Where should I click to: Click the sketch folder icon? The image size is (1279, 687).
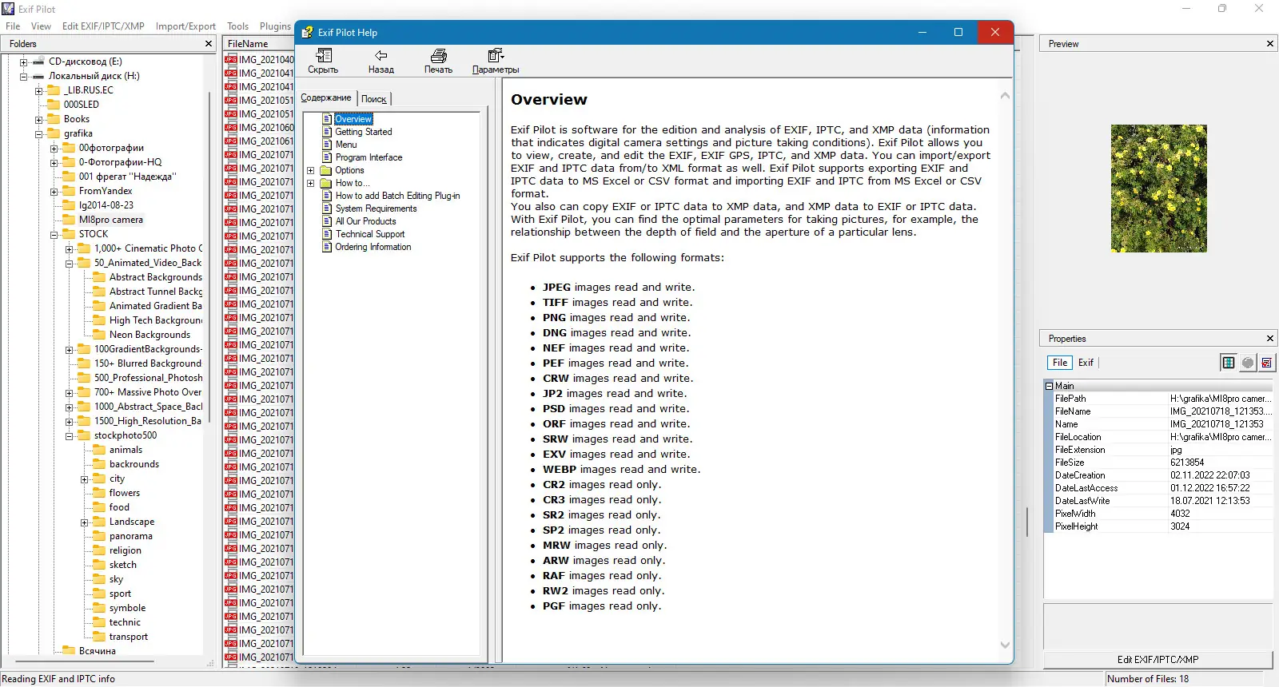[99, 565]
